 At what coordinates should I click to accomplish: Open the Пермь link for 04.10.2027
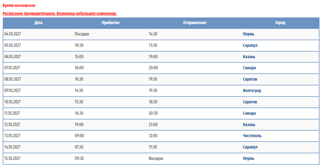pyautogui.click(x=248, y=34)
